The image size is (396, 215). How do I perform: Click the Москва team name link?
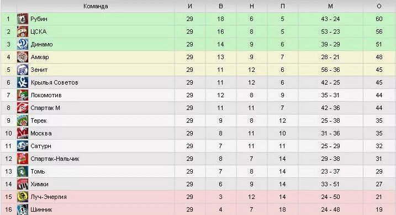(41, 133)
